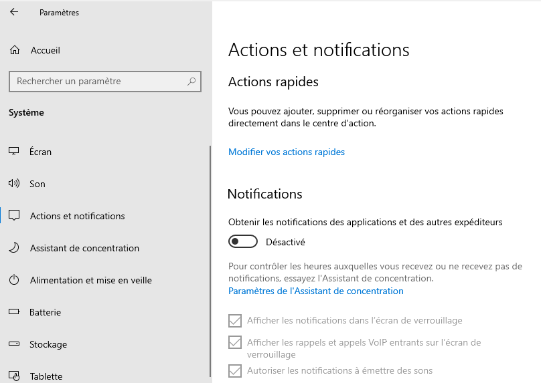
Task: Open Modifier vos actions rapides link
Action: [287, 152]
